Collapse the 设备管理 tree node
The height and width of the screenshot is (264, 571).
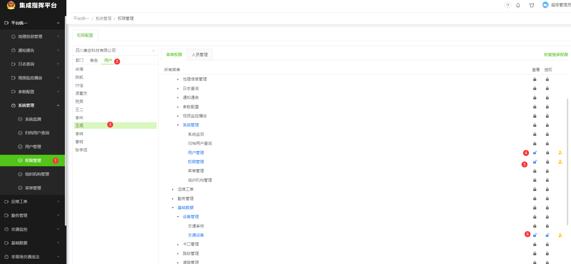click(178, 217)
